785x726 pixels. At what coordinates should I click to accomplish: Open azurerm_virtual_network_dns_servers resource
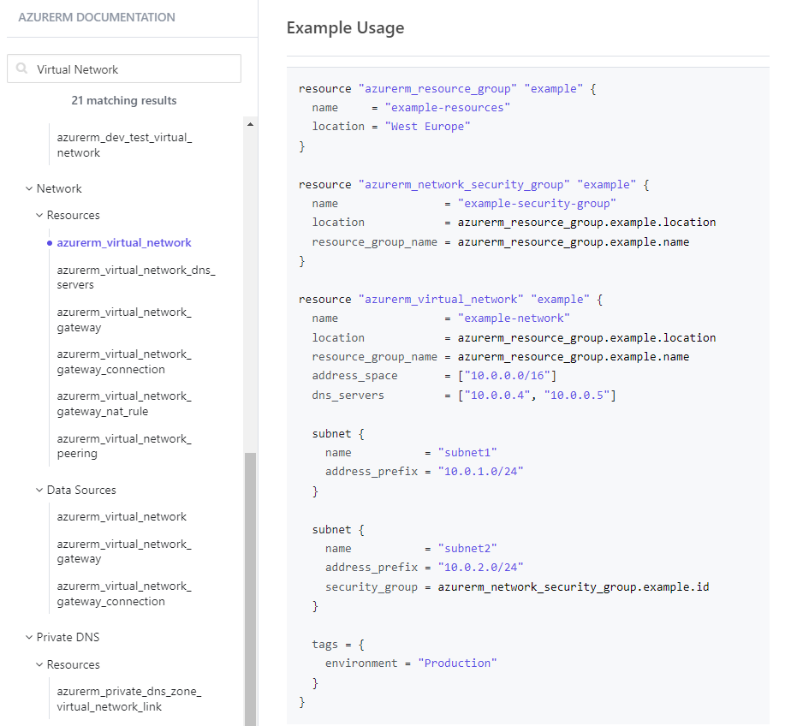click(x=135, y=277)
